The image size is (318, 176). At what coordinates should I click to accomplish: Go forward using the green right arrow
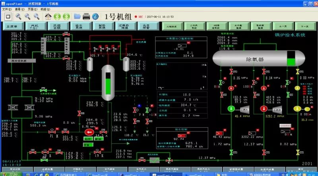(x=66, y=16)
